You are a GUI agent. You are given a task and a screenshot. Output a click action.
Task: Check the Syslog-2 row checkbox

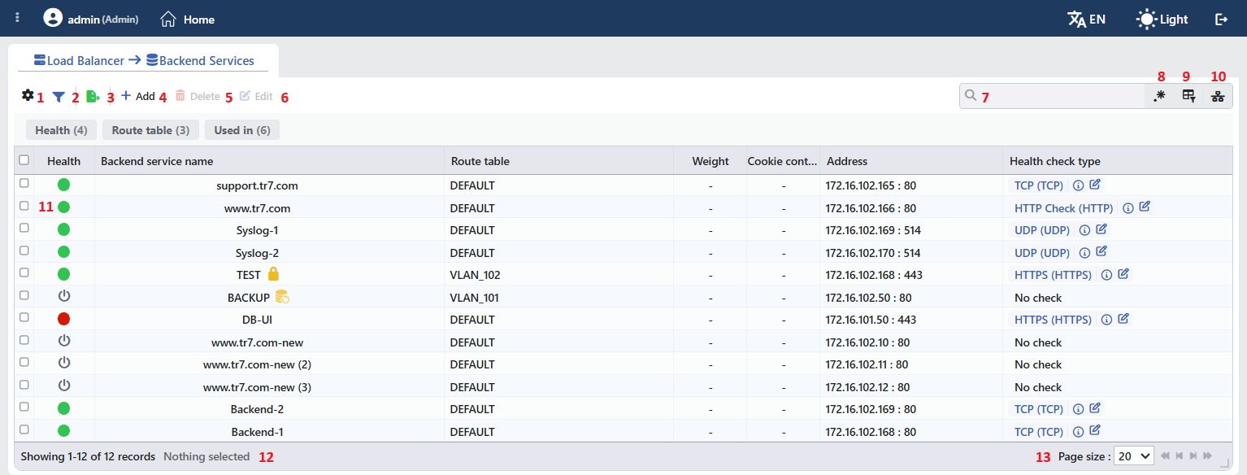(x=24, y=251)
